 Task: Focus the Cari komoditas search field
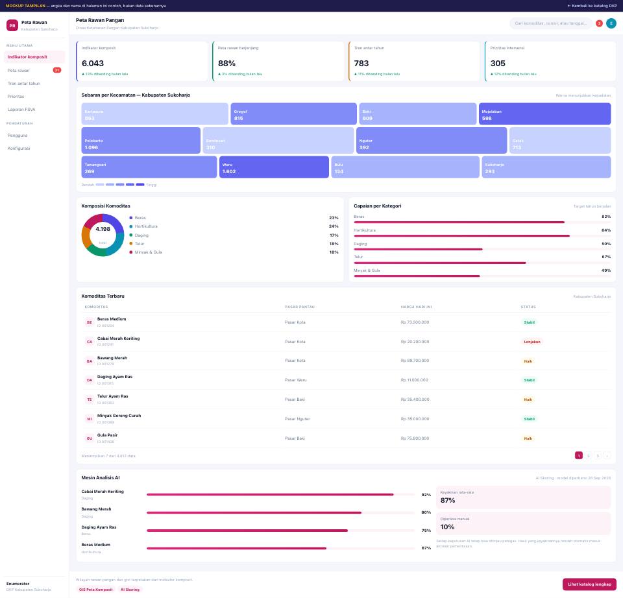pyautogui.click(x=551, y=23)
